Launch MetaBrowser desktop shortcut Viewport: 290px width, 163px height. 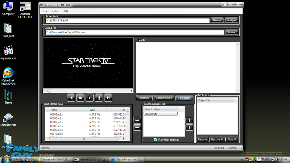coord(8,120)
